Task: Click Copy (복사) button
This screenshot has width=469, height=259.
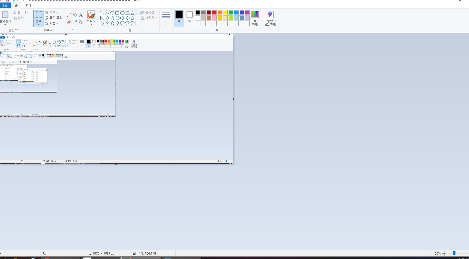Action: (18, 18)
